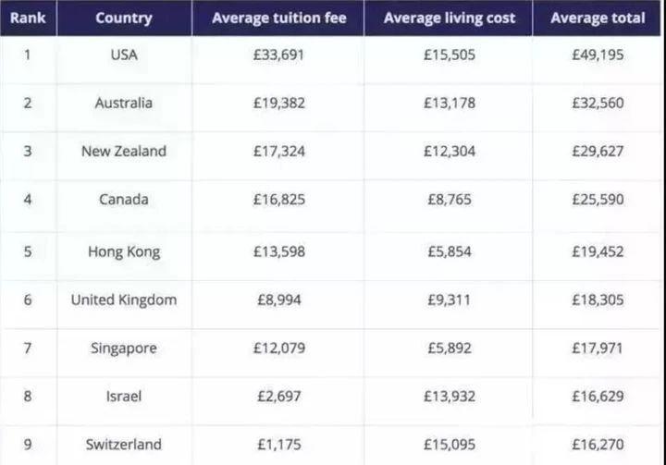This screenshot has height=465, width=666.
Task: Click the £33,691 tuition fee value
Action: [x=278, y=55]
